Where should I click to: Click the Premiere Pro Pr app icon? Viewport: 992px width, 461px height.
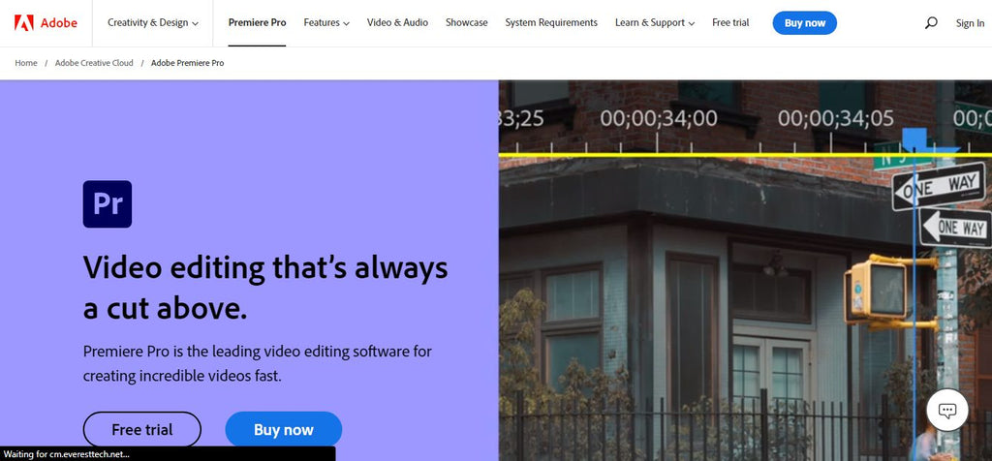pyautogui.click(x=108, y=203)
